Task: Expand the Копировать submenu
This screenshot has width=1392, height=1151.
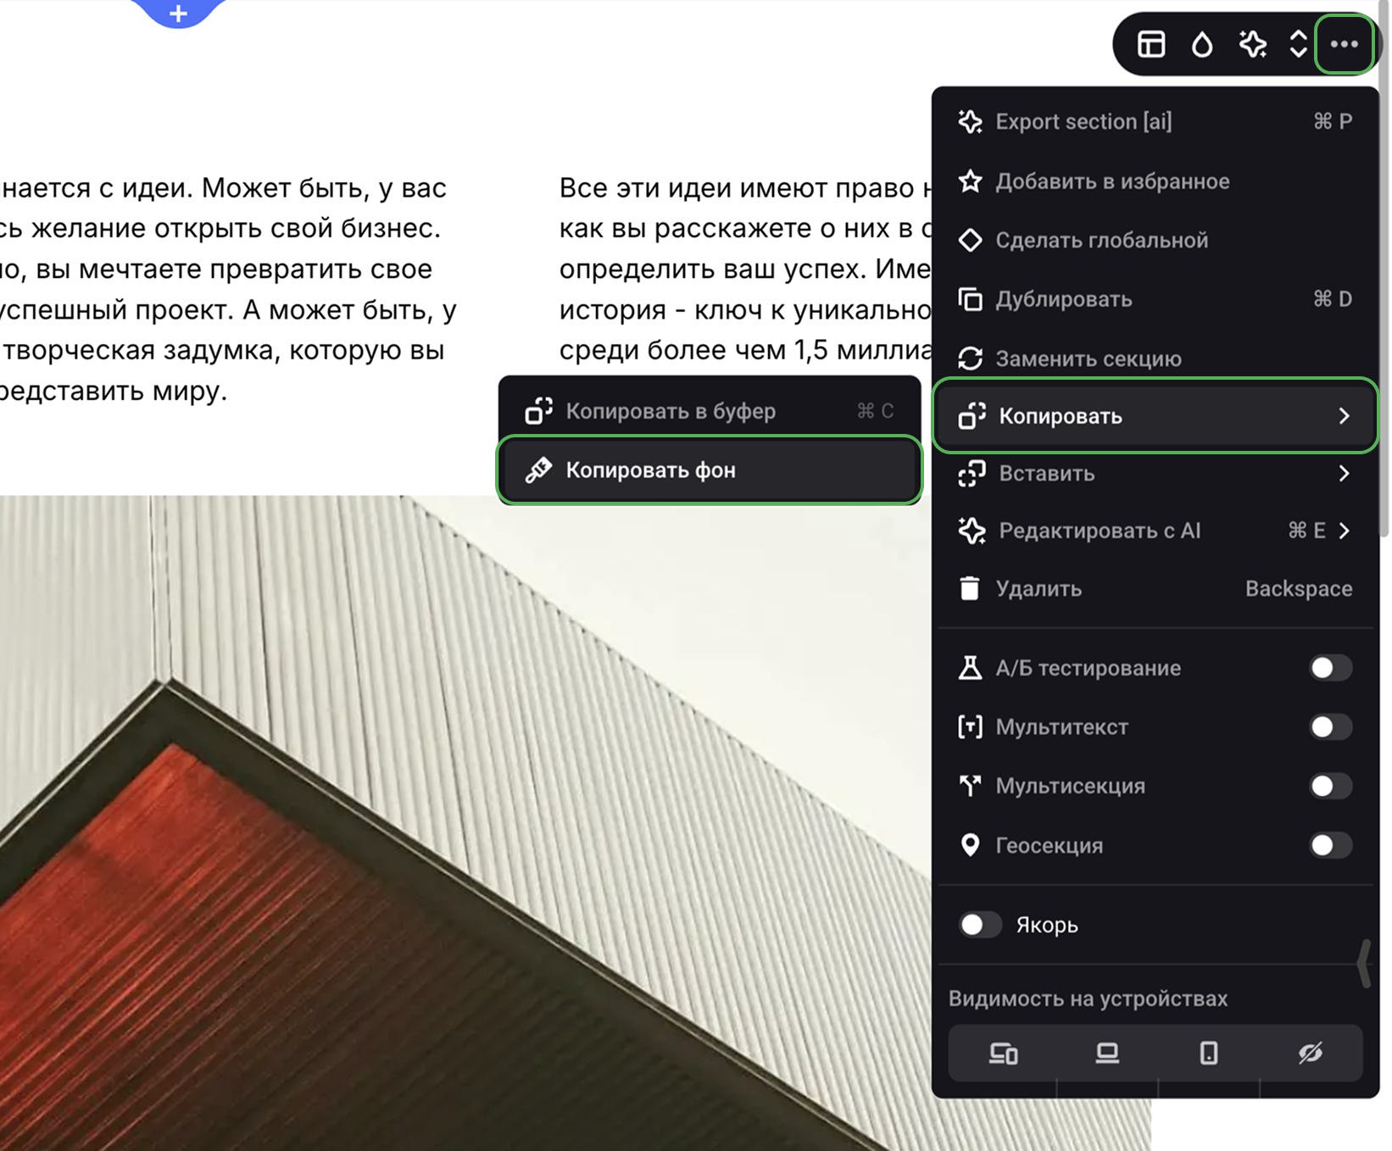Action: click(x=1155, y=416)
